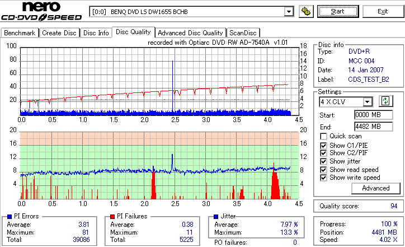Click the Start position MB field
405x247 pixels.
pyautogui.click(x=374, y=115)
